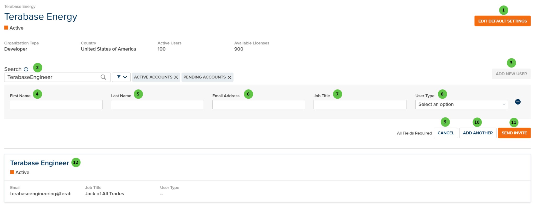The image size is (535, 205).
Task: Click United States of America country value
Action: [108, 49]
